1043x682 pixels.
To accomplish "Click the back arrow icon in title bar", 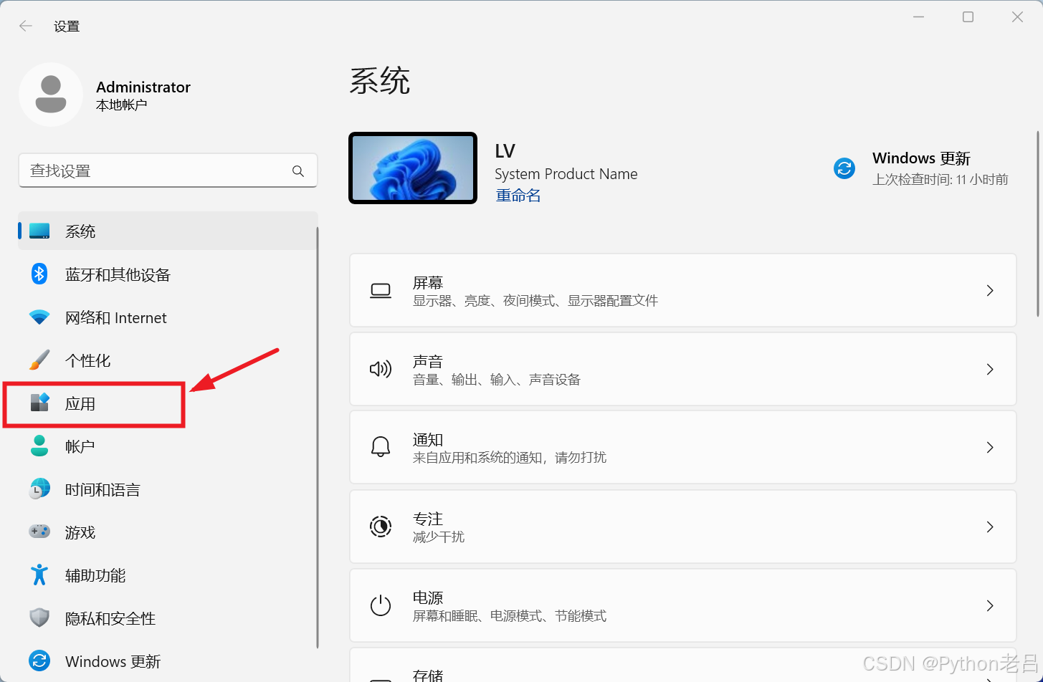I will click(x=26, y=26).
